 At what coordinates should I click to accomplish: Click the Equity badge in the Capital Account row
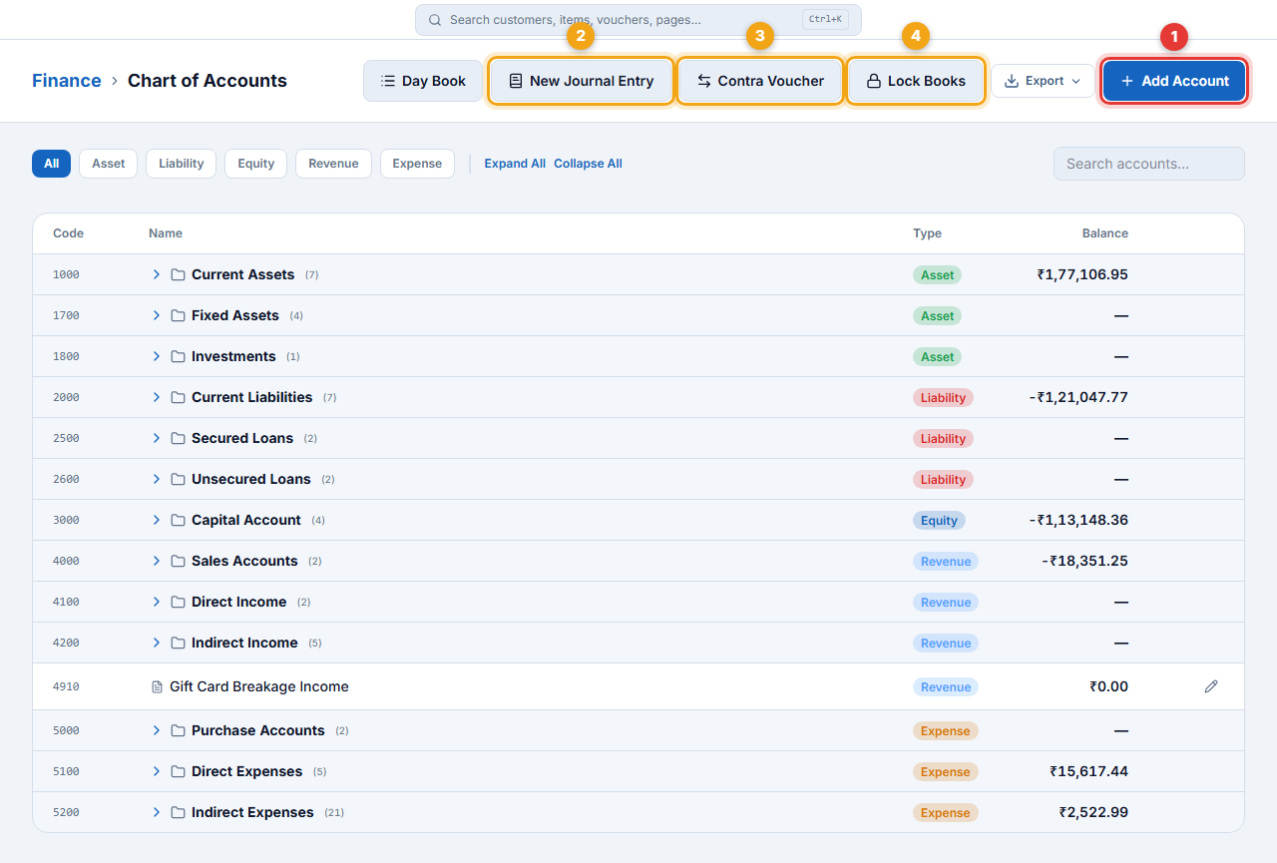coord(939,520)
